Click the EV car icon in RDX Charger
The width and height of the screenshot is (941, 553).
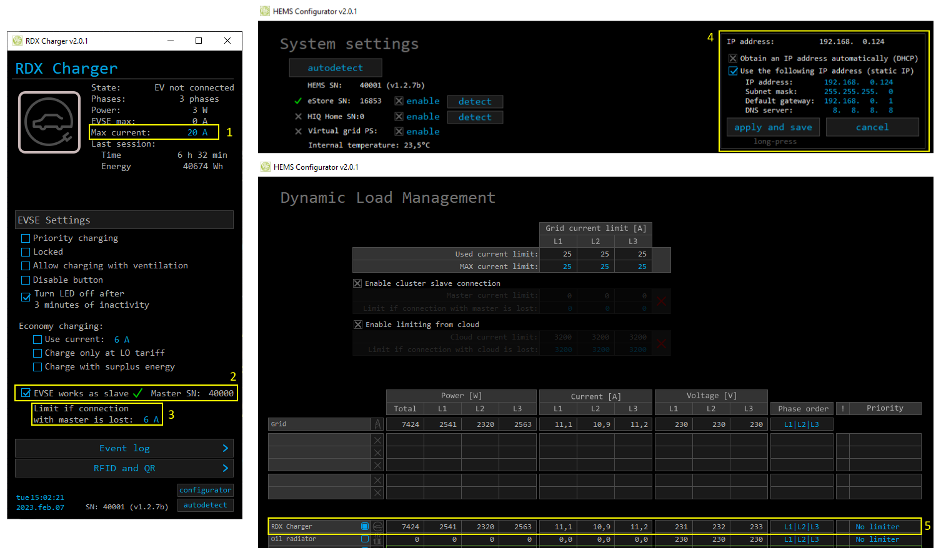[49, 122]
